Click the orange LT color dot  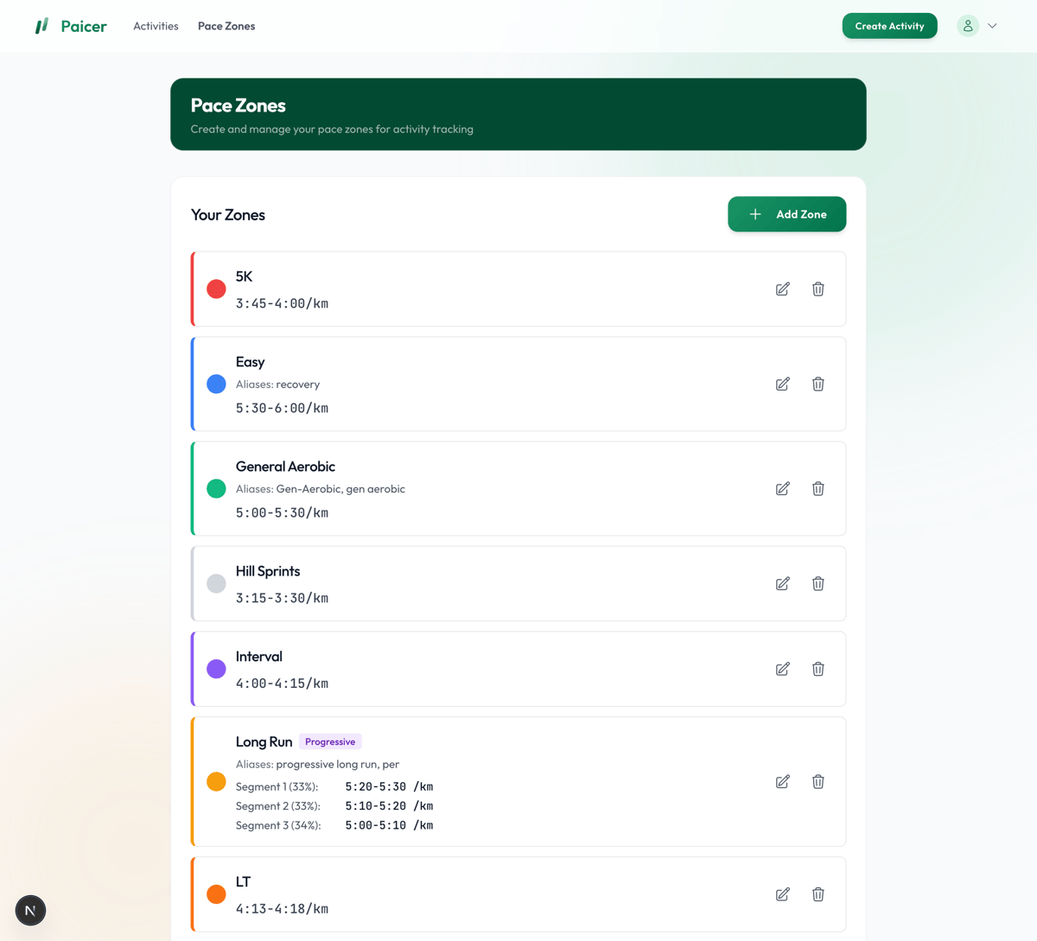[216, 894]
